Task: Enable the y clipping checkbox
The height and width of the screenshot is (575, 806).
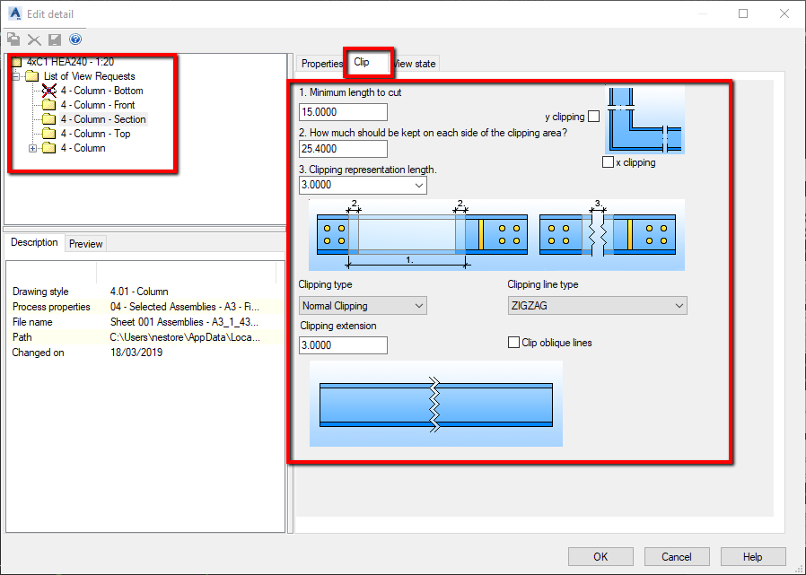Action: click(x=594, y=117)
